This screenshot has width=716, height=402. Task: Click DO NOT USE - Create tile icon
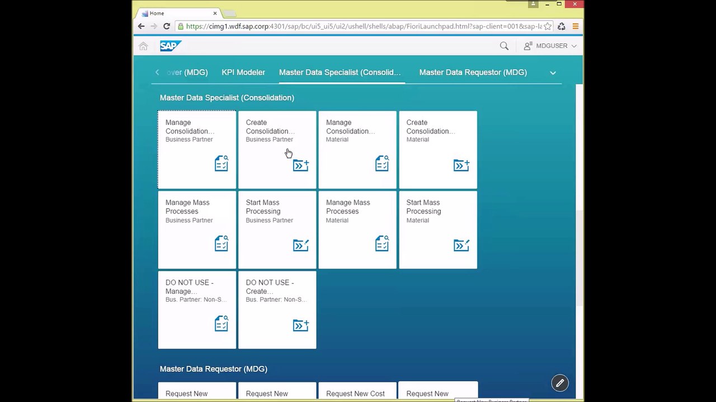(301, 325)
